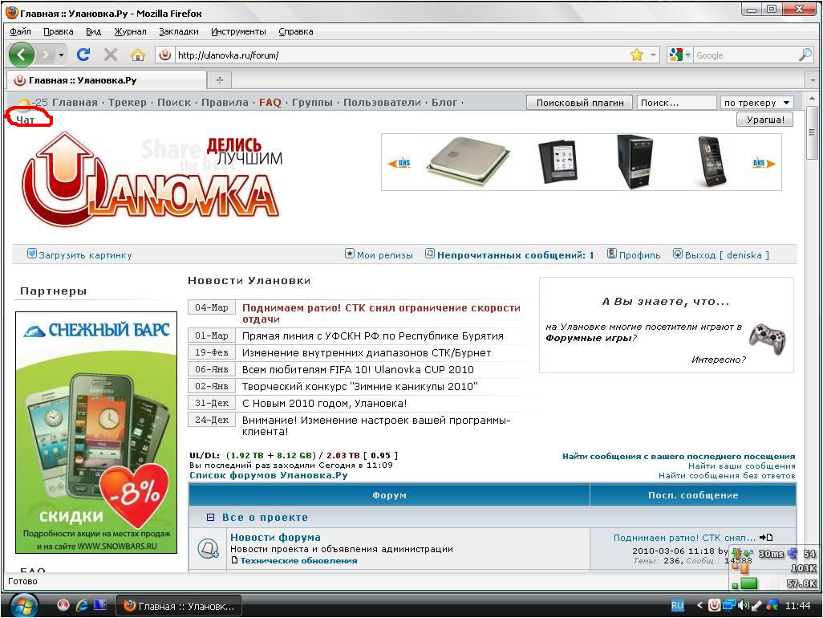The width and height of the screenshot is (823, 618).
Task: Open the Чат link
Action: (x=25, y=120)
